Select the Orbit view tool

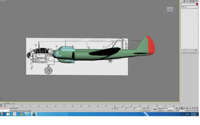tap(195, 110)
